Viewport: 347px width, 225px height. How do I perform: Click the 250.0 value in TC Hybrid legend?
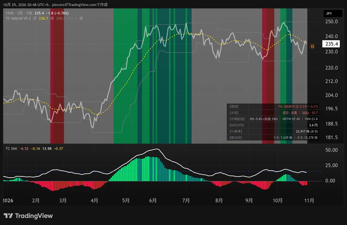(61, 18)
